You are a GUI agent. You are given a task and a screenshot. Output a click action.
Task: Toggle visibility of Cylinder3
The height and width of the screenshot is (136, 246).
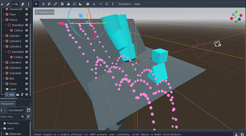pyautogui.click(x=27, y=46)
